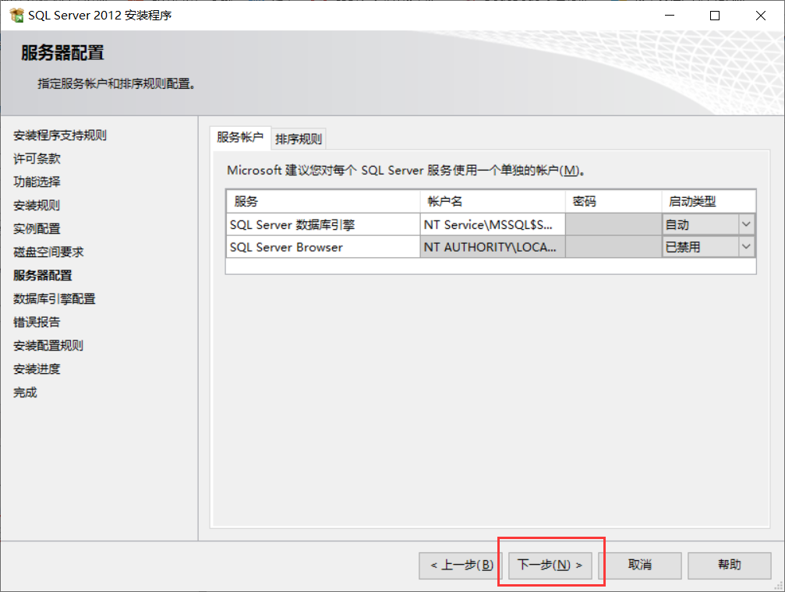Open the 启动类型 dropdown for SQL Server 数据库引擎
Screen dimensions: 785x592
[746, 224]
